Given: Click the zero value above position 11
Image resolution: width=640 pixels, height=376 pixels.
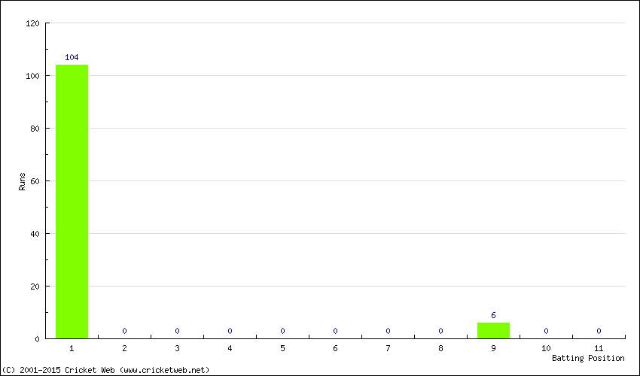Looking at the screenshot, I should pos(599,331).
